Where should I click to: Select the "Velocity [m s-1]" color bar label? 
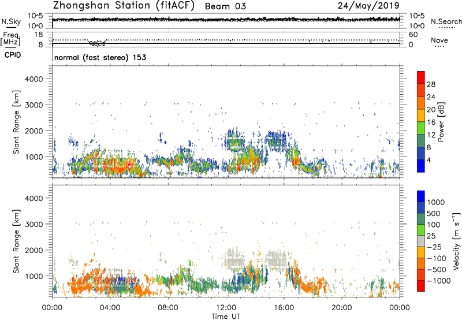click(x=456, y=241)
